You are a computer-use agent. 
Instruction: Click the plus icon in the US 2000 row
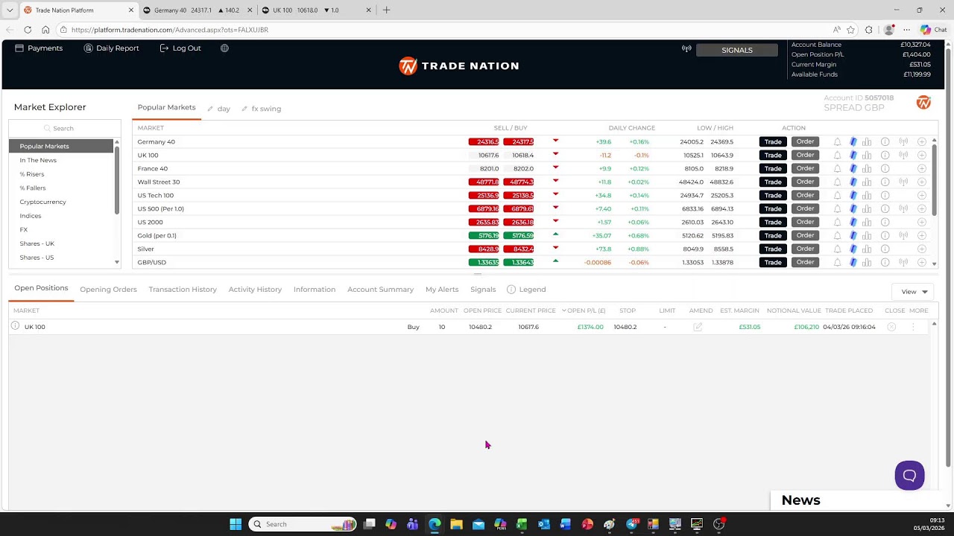[922, 222]
